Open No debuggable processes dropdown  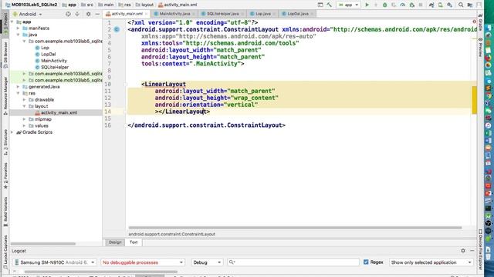click(143, 262)
